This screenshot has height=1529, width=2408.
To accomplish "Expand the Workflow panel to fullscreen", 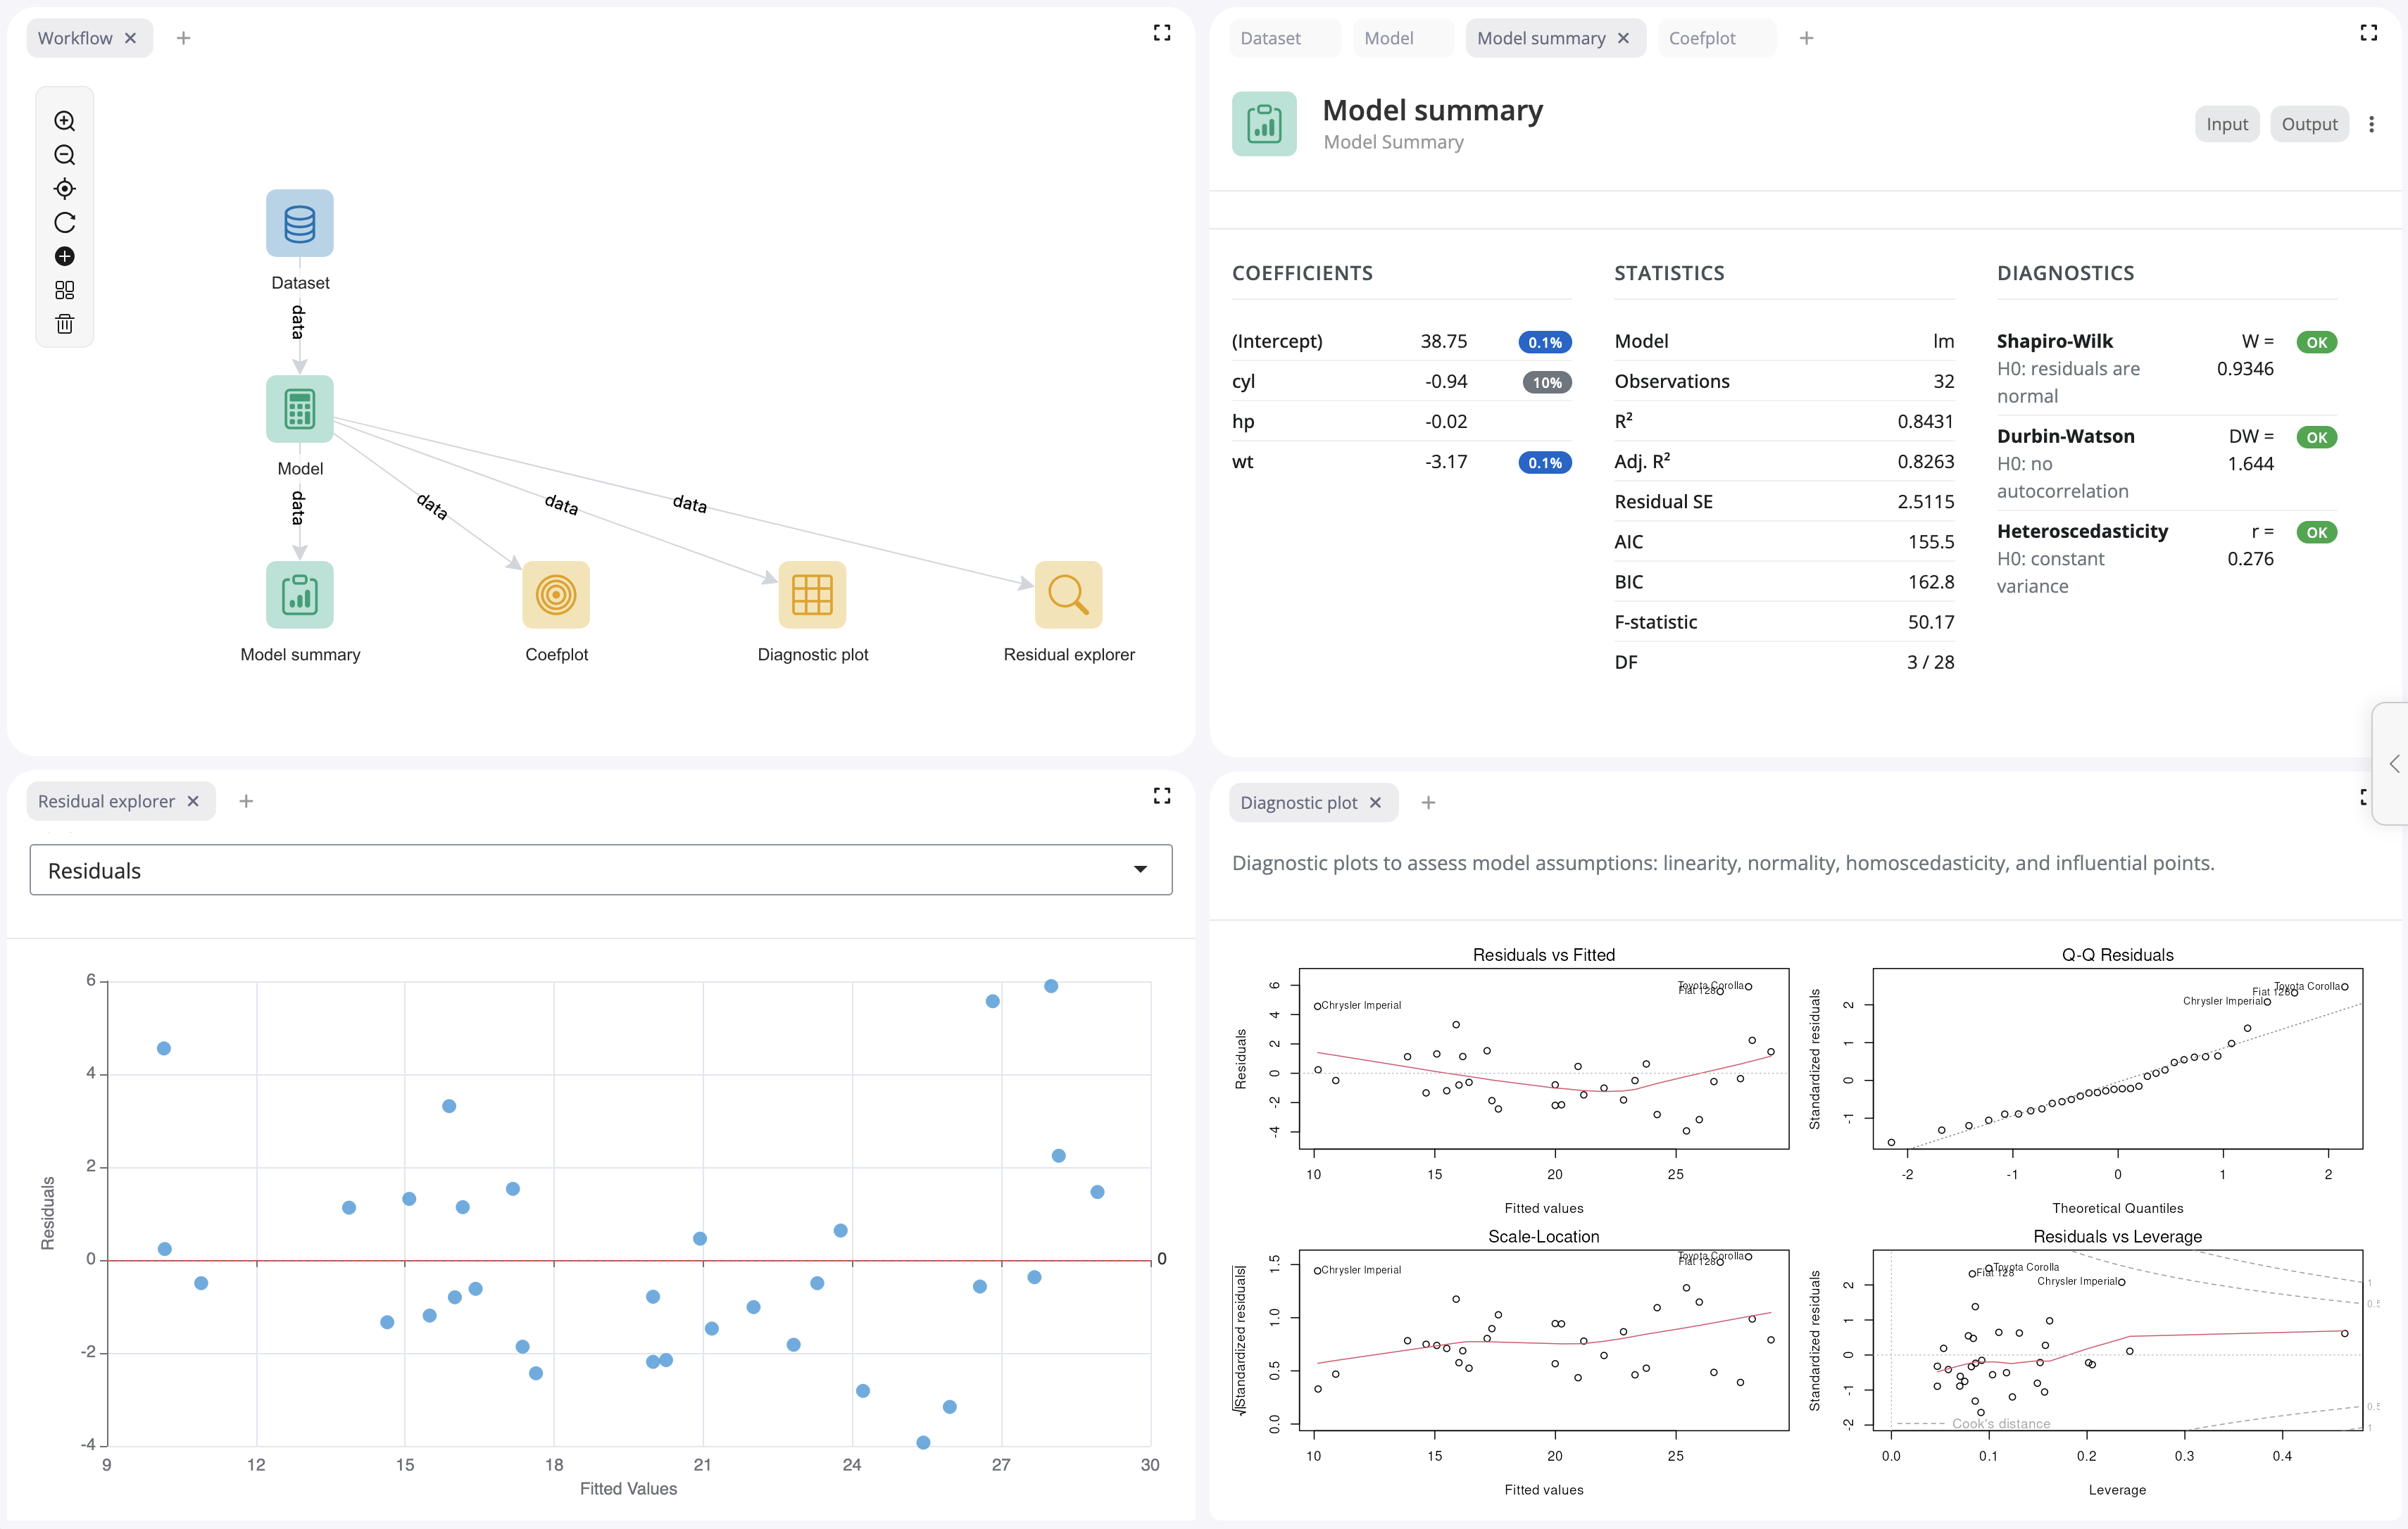I will pos(1161,32).
